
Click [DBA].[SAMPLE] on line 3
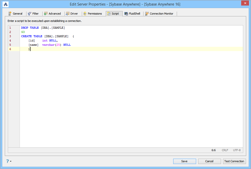tap(56, 36)
